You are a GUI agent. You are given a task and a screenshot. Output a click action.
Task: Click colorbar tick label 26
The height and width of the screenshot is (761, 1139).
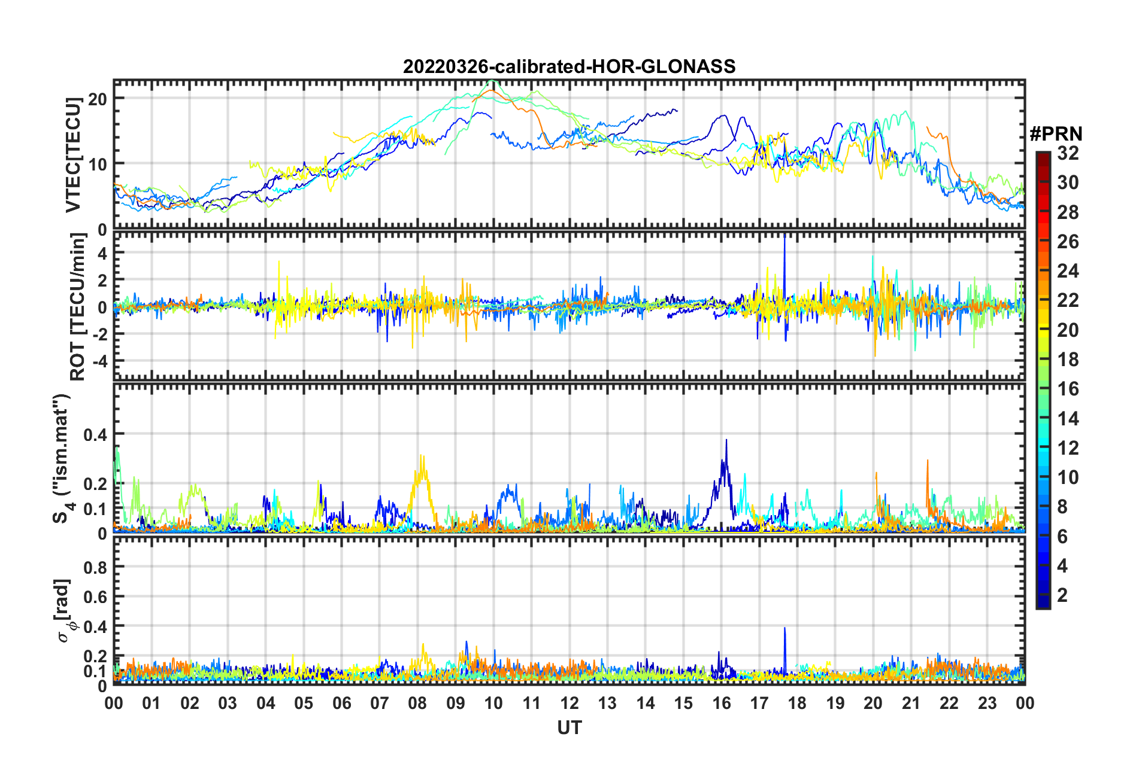tap(1068, 242)
